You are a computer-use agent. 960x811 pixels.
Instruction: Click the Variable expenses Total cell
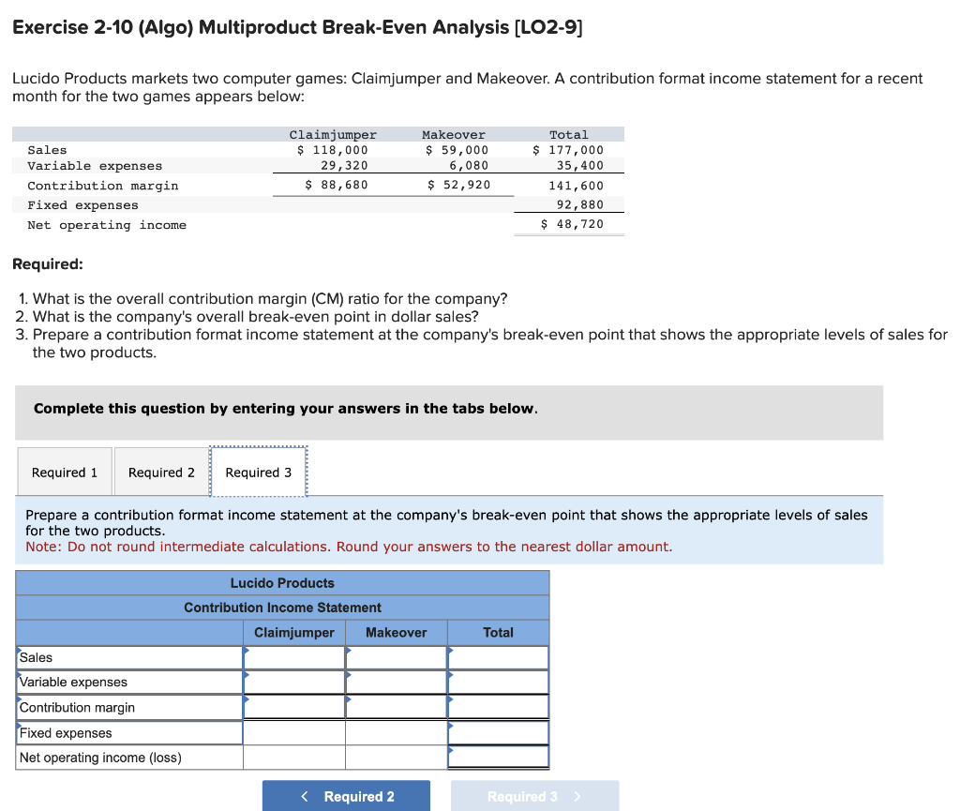[x=498, y=683]
